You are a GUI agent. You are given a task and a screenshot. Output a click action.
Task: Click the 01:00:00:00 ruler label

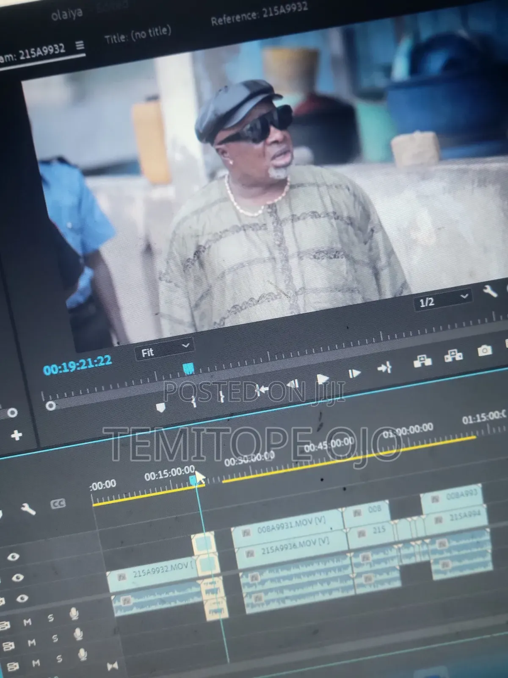pos(408,430)
